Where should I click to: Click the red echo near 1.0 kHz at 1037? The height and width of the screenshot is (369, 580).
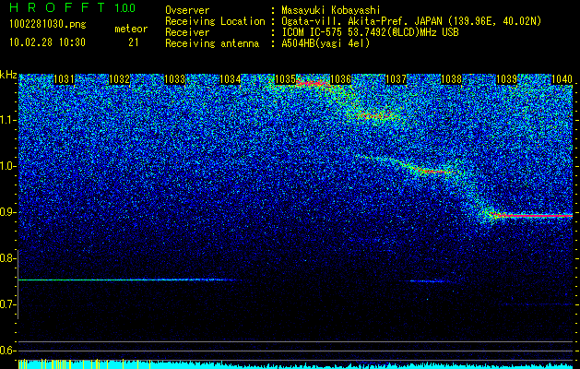click(434, 171)
